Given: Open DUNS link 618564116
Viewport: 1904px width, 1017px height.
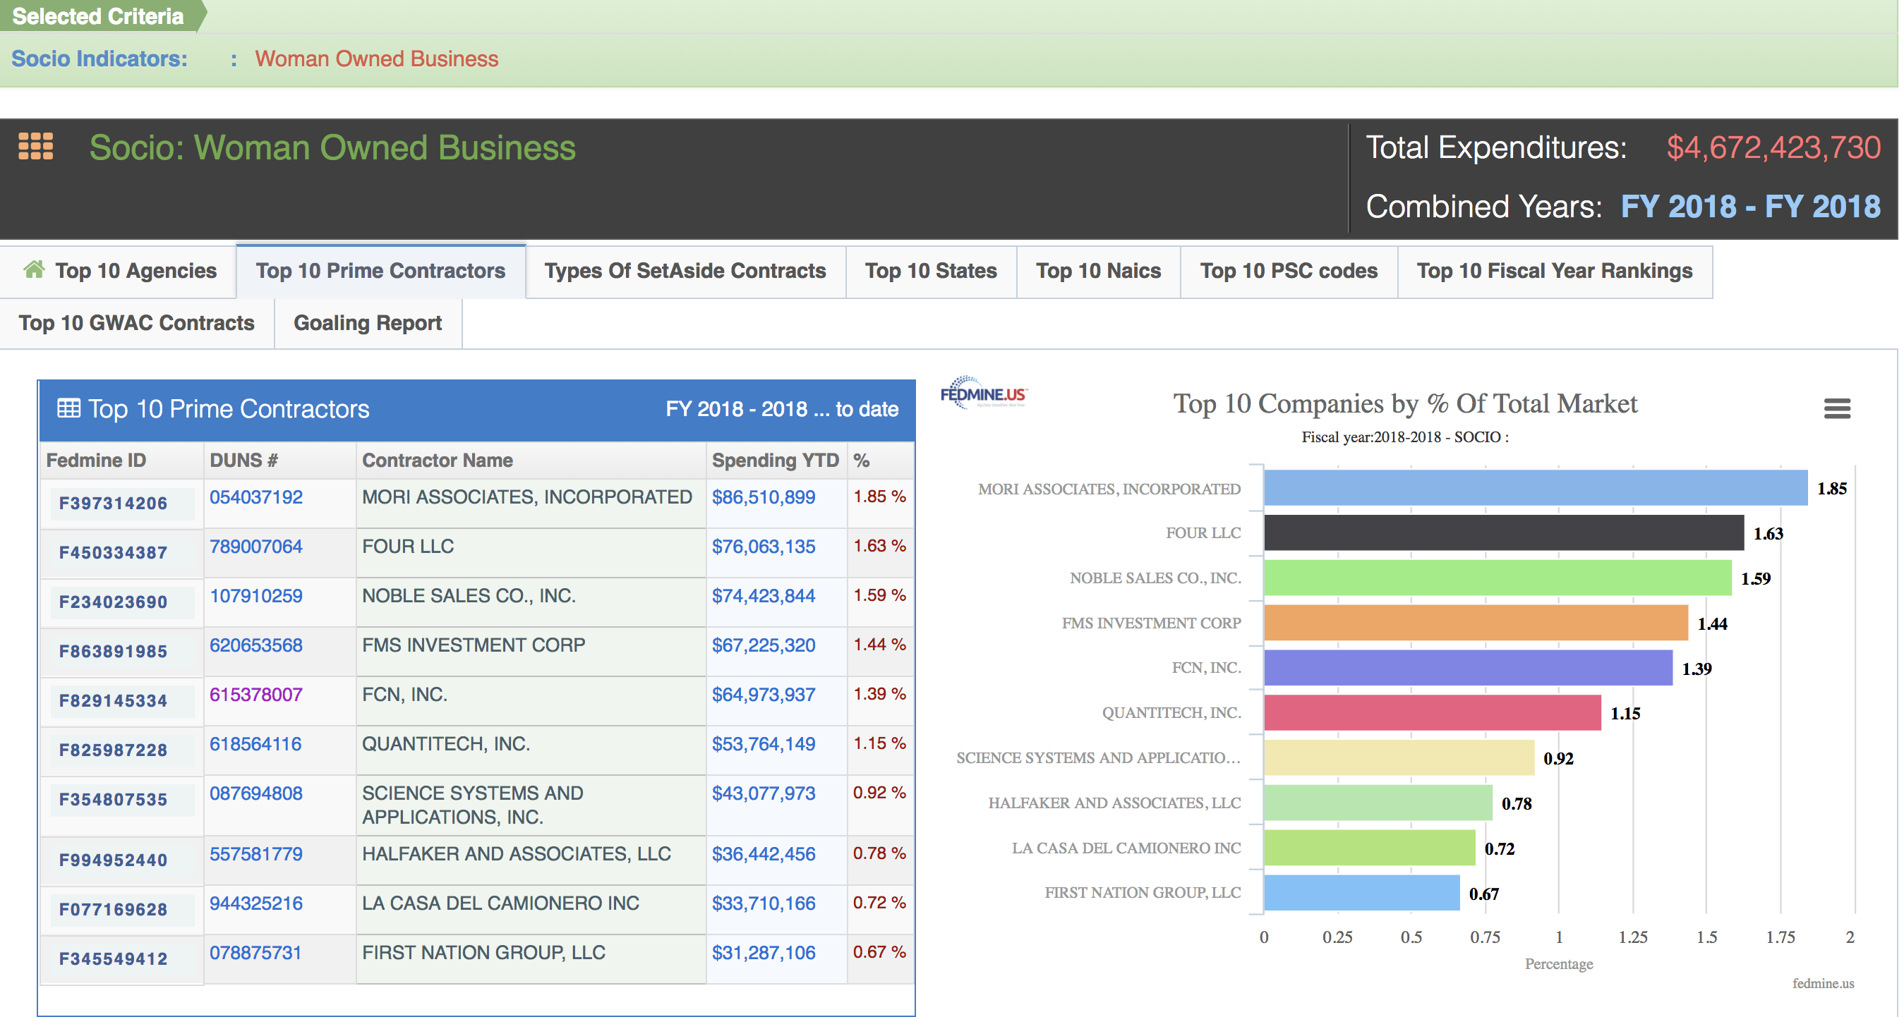Looking at the screenshot, I should [255, 745].
